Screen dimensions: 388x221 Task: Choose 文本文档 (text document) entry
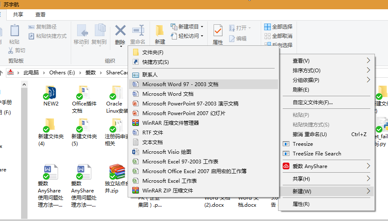click(203, 142)
